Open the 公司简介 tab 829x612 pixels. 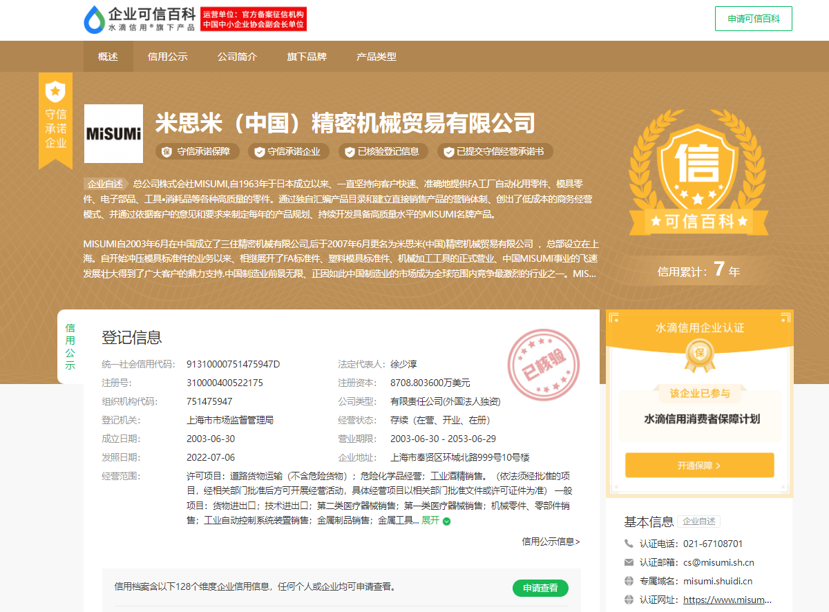238,57
